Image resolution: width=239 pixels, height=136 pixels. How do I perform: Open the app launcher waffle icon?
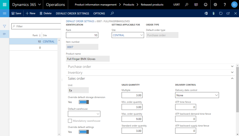click(4, 4)
